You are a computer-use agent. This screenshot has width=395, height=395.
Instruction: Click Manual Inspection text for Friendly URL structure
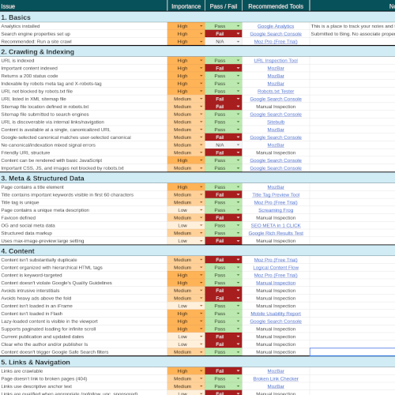point(276,152)
